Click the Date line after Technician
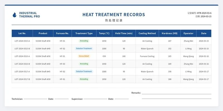 (62, 99)
